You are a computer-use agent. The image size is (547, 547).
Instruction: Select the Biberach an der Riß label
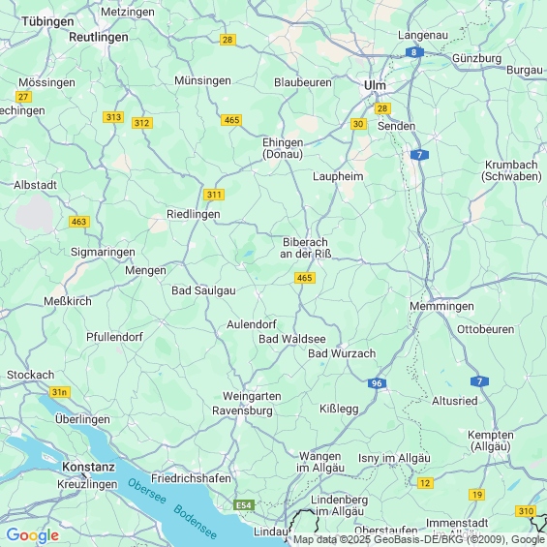point(306,248)
